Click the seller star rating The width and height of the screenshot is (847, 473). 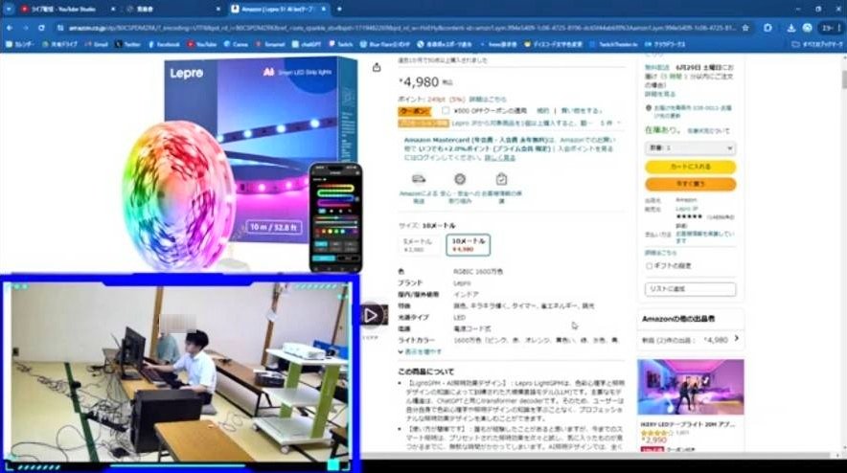click(x=689, y=217)
